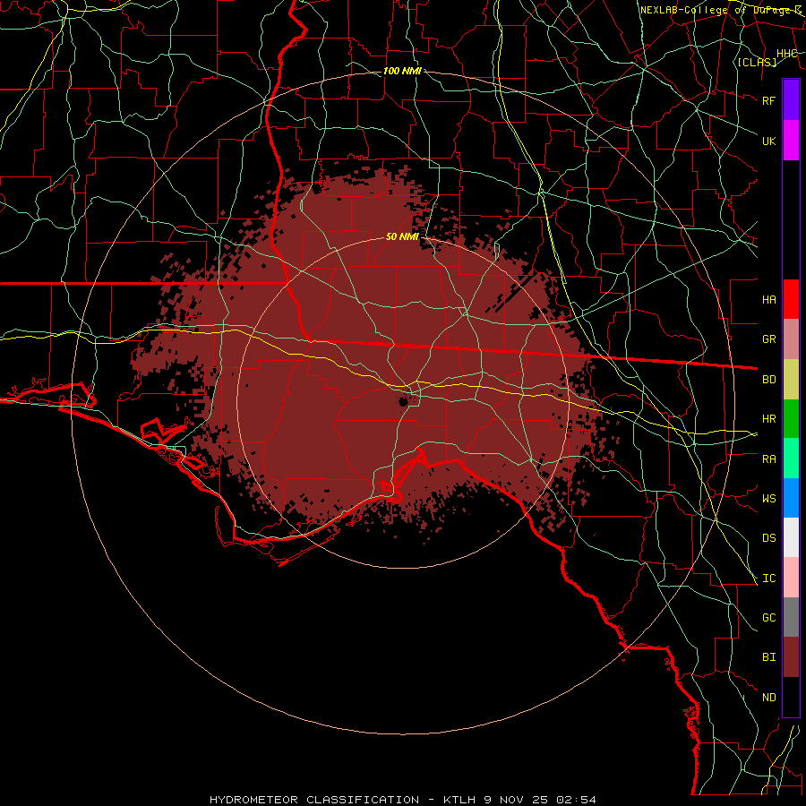Click the Hydrometeor Classification KTLH title text
This screenshot has width=806, height=806.
(403, 800)
